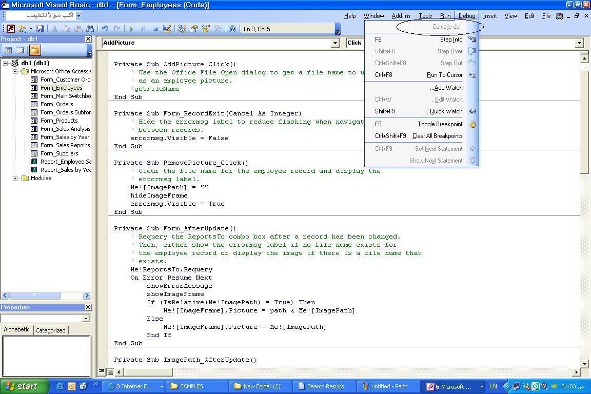591x394 pixels.
Task: Open the Insert Module dropdown arrow
Action: [x=31, y=29]
